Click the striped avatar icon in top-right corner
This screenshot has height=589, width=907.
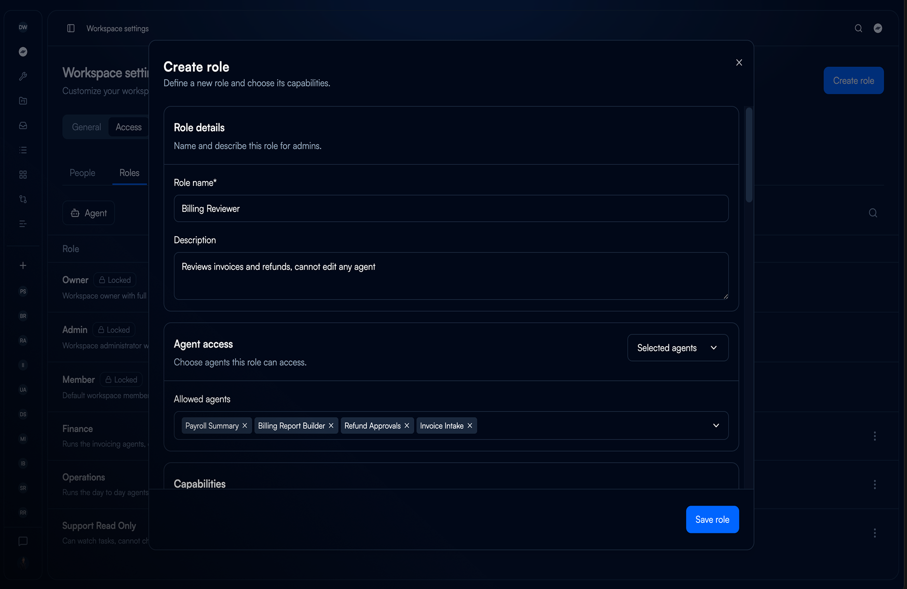coord(878,28)
